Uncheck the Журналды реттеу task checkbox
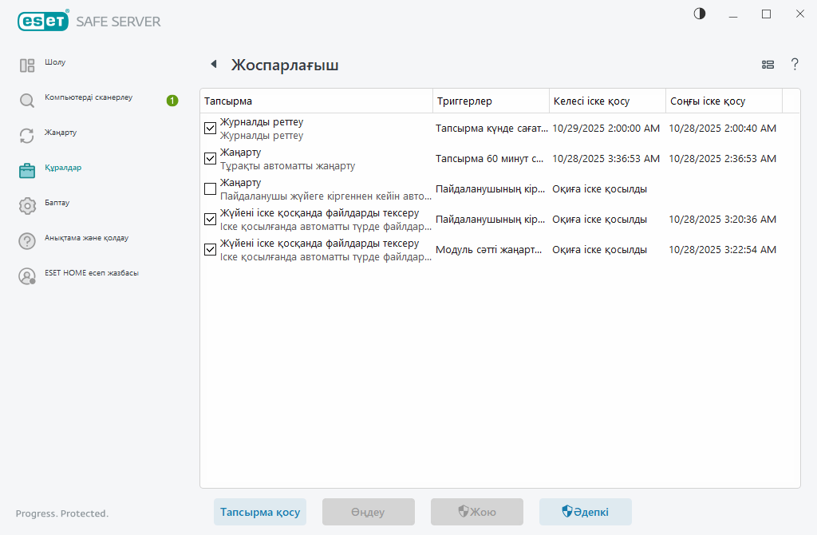The height and width of the screenshot is (535, 817). (x=210, y=128)
